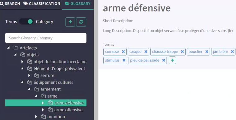Select arme offensive category
Image resolution: width=236 pixels, height=120 pixels.
[68, 110]
